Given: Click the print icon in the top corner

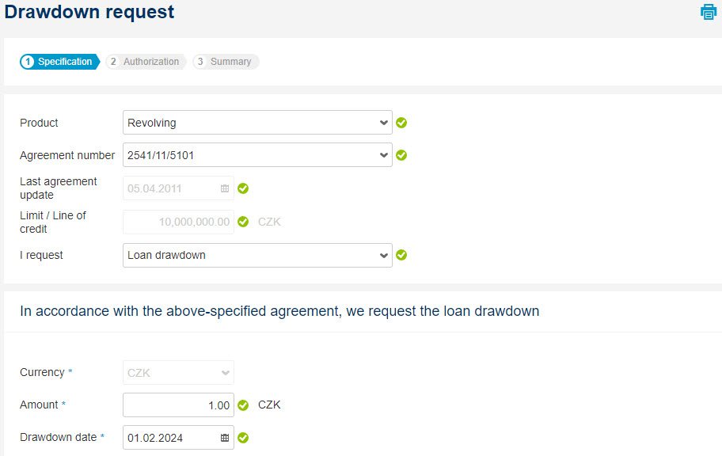Looking at the screenshot, I should click(709, 12).
